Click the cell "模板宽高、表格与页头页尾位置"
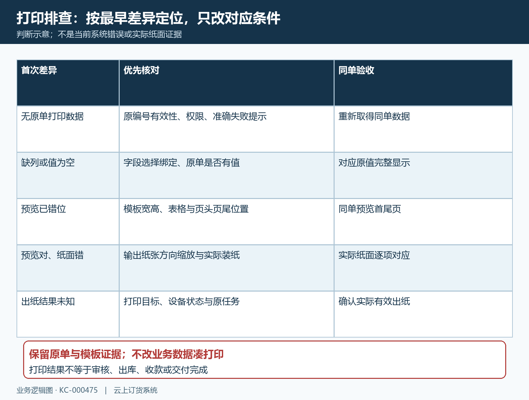 tap(226, 221)
